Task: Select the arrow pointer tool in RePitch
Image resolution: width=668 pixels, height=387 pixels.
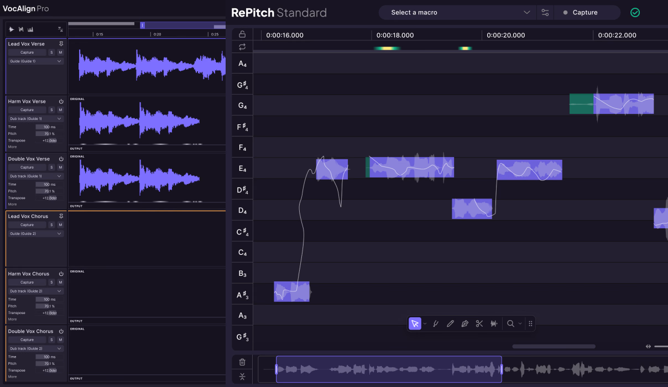Action: (415, 324)
